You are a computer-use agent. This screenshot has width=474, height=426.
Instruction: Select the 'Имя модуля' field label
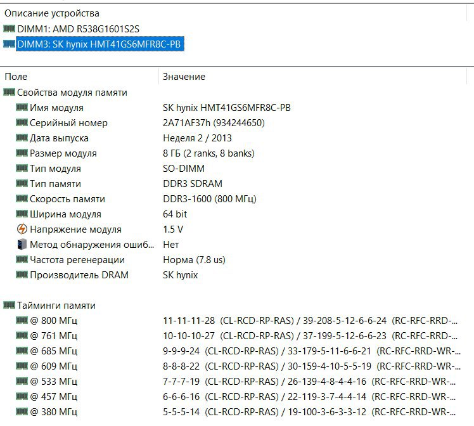pos(56,108)
